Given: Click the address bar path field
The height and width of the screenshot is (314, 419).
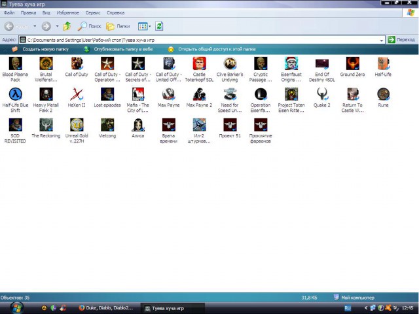Looking at the screenshot, I should point(202,40).
